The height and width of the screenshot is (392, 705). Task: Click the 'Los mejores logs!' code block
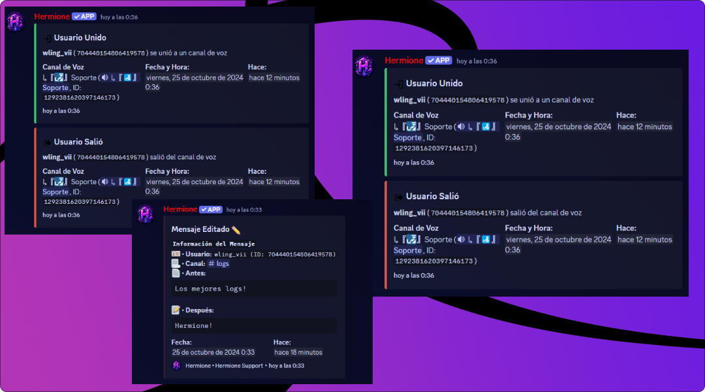click(x=254, y=289)
